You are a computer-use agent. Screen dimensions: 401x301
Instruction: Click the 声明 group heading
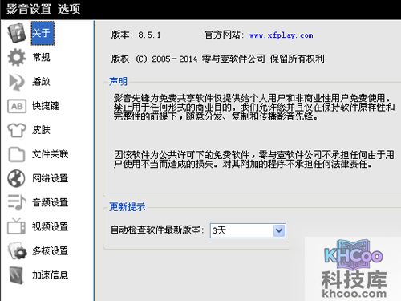[118, 81]
